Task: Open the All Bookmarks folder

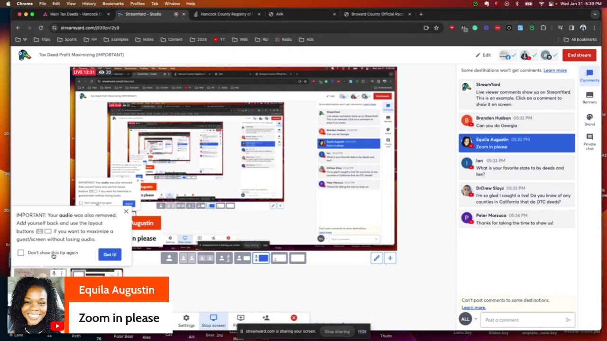Action: click(x=580, y=39)
